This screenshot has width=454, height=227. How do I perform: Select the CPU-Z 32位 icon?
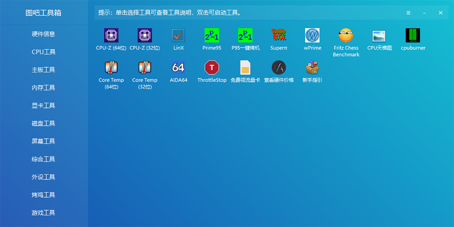click(x=145, y=36)
